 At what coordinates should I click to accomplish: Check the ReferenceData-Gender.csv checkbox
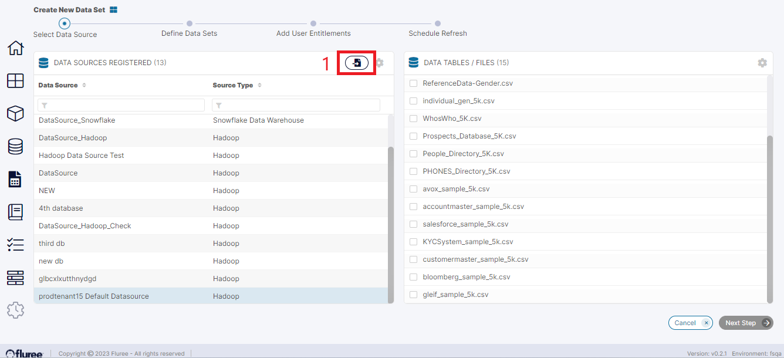click(413, 83)
